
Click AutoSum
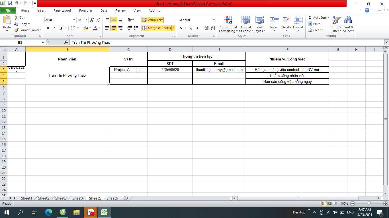coord(318,18)
